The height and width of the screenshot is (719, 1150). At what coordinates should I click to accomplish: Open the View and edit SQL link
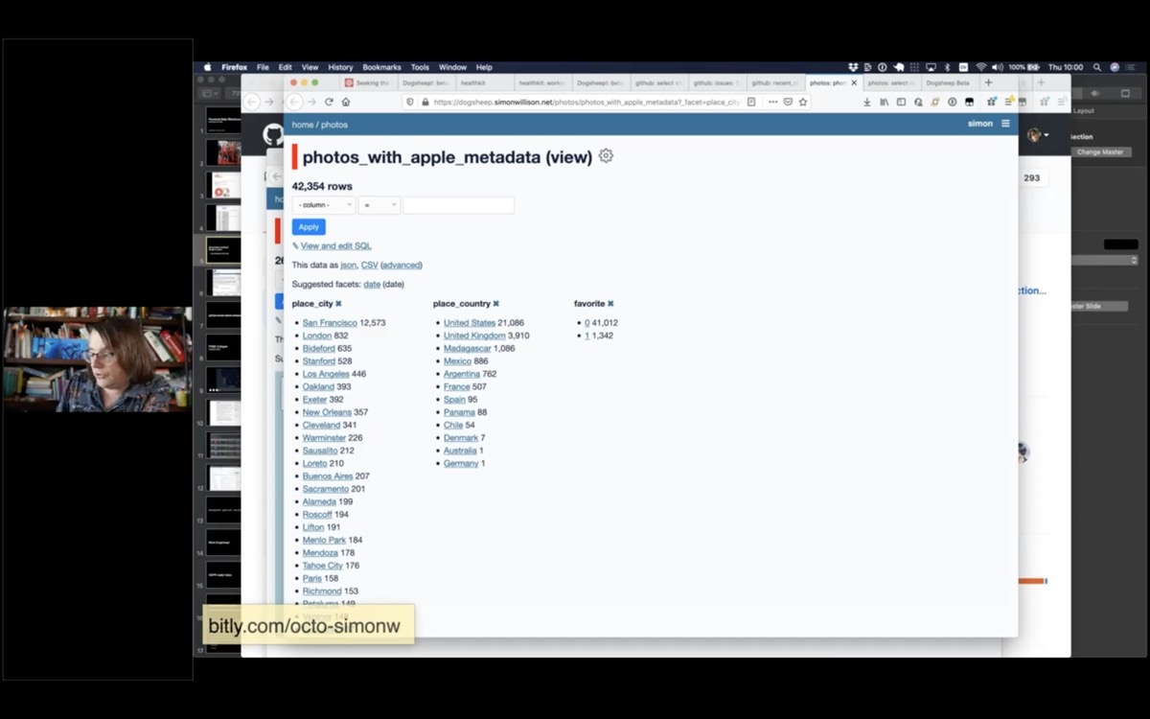pyautogui.click(x=335, y=246)
